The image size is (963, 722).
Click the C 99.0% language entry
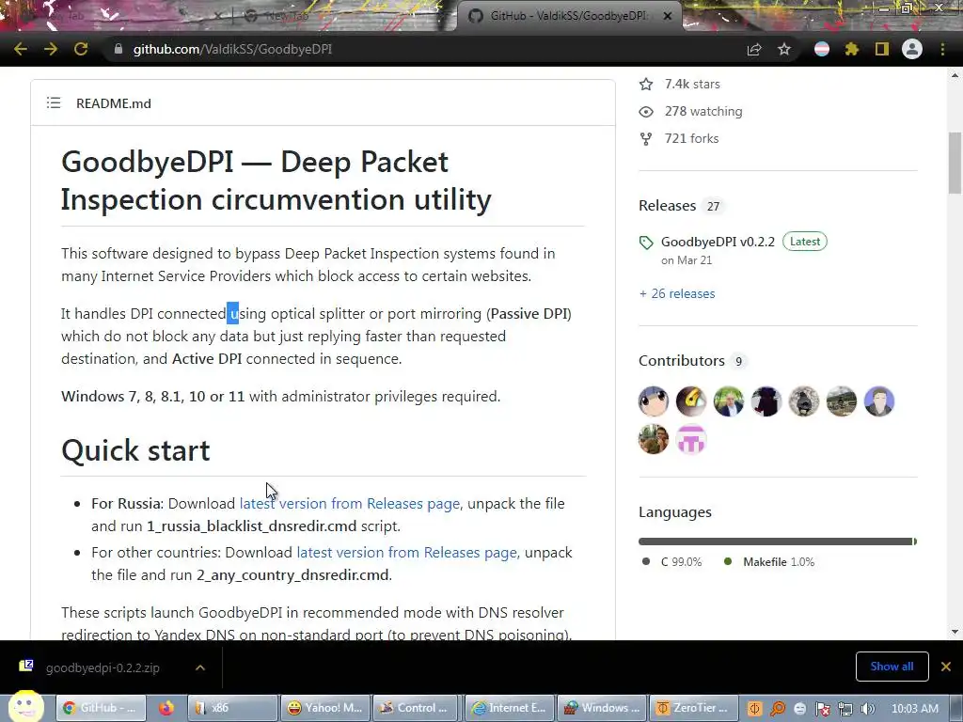point(671,562)
